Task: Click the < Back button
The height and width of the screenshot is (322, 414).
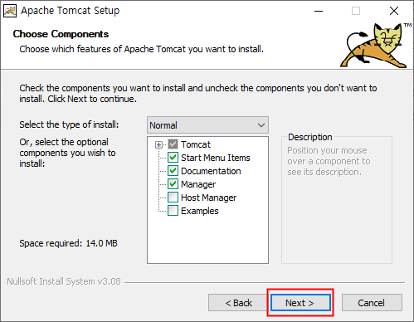Action: point(238,303)
